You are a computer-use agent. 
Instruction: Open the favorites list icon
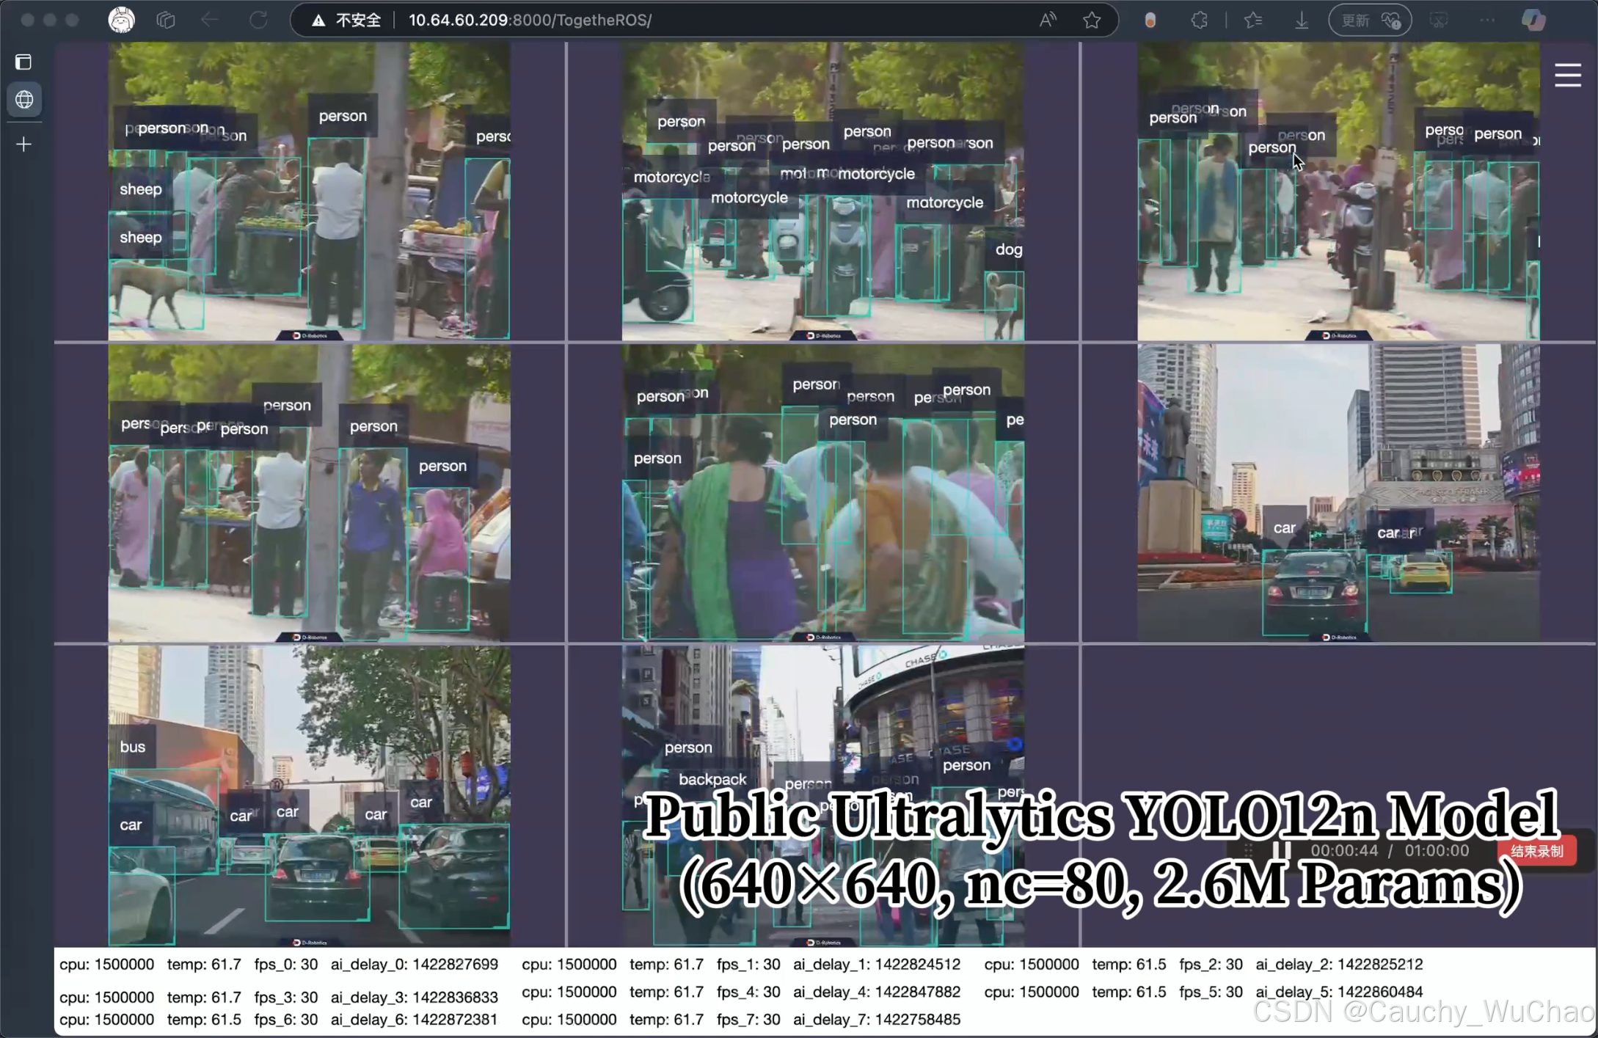pos(1253,20)
